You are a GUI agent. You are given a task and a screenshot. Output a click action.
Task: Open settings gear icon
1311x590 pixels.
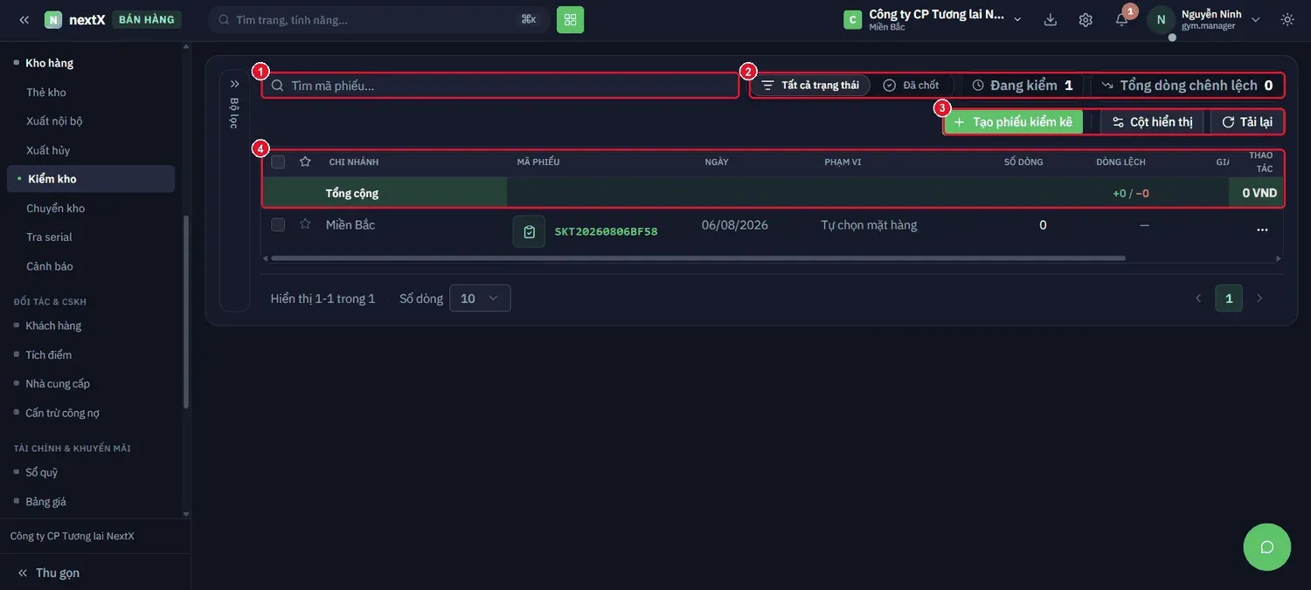pyautogui.click(x=1086, y=19)
